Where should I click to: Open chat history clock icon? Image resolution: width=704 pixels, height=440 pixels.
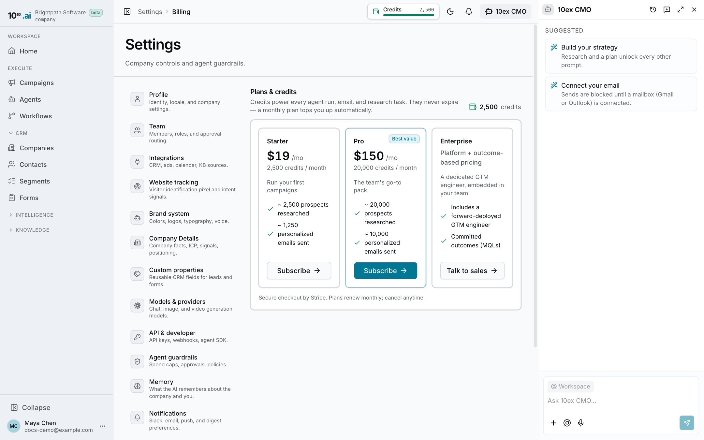point(653,10)
